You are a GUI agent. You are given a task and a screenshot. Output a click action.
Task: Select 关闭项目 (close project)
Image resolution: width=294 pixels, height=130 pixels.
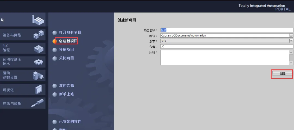[x=66, y=58]
